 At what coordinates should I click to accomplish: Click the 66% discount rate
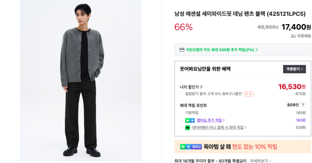(x=184, y=27)
